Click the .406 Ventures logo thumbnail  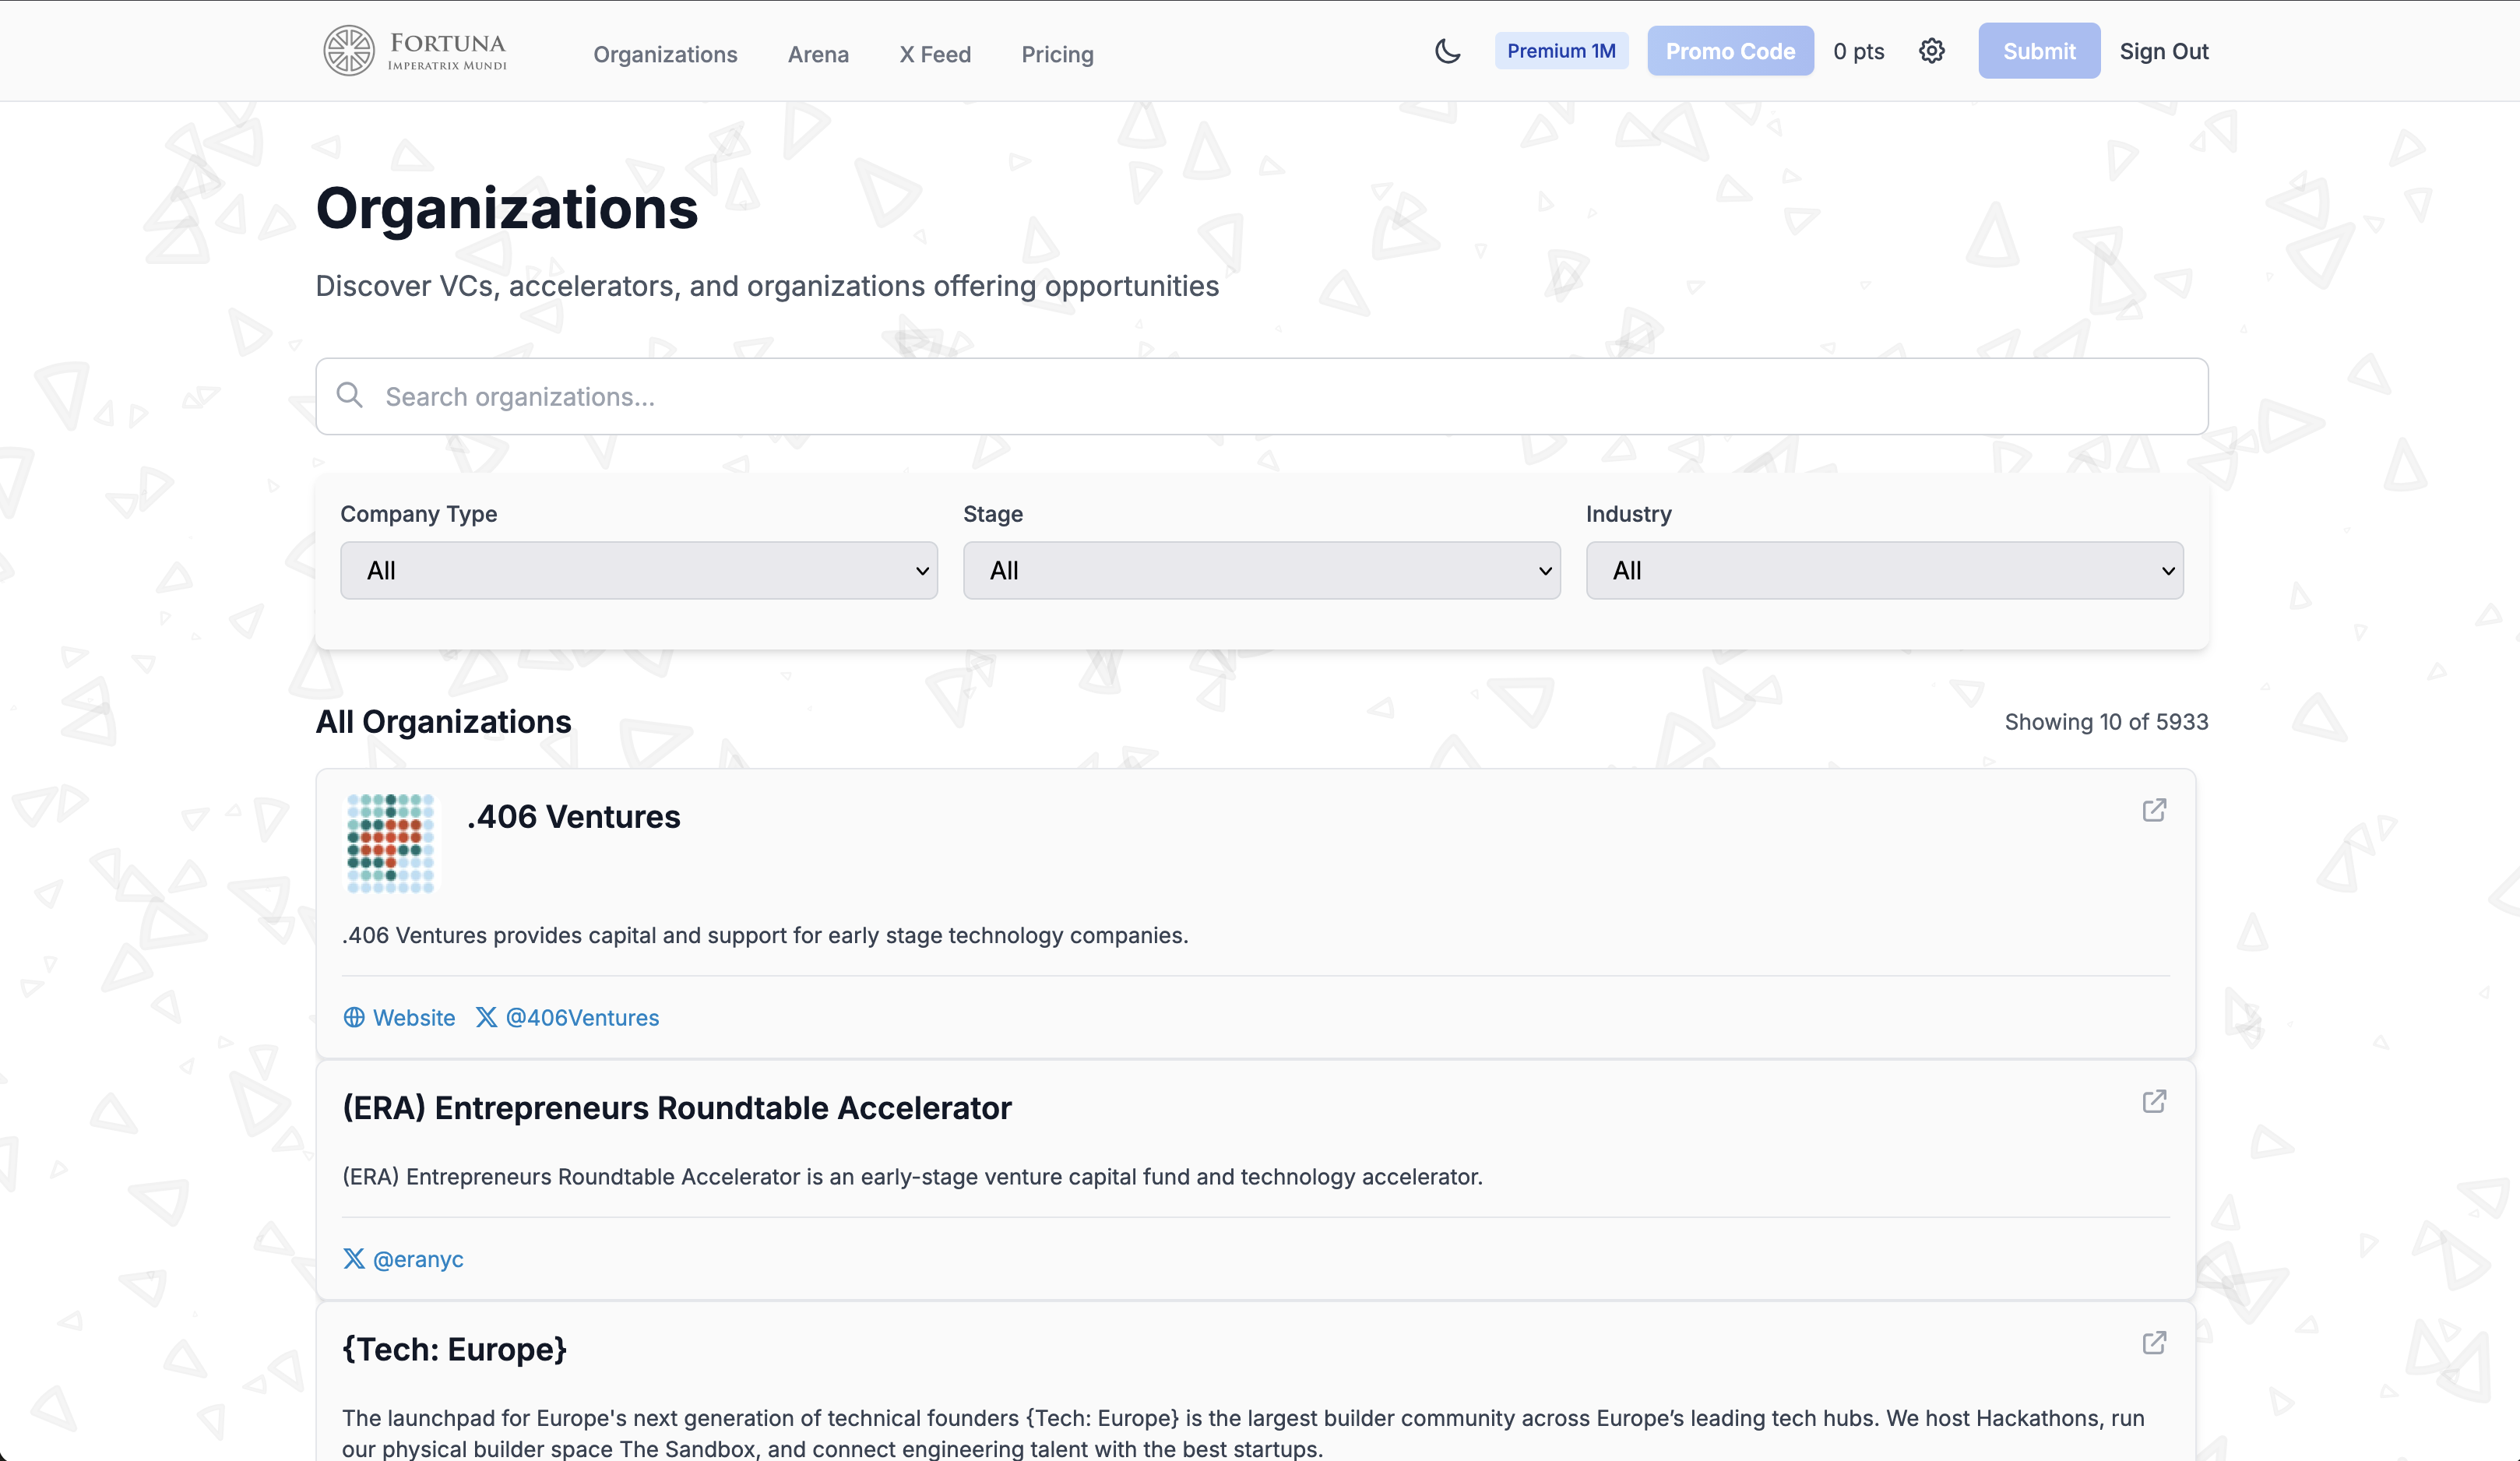[x=390, y=843]
